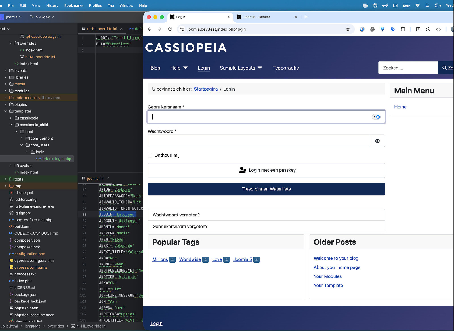Click the browser reload page icon
454x331 pixels.
click(x=170, y=29)
